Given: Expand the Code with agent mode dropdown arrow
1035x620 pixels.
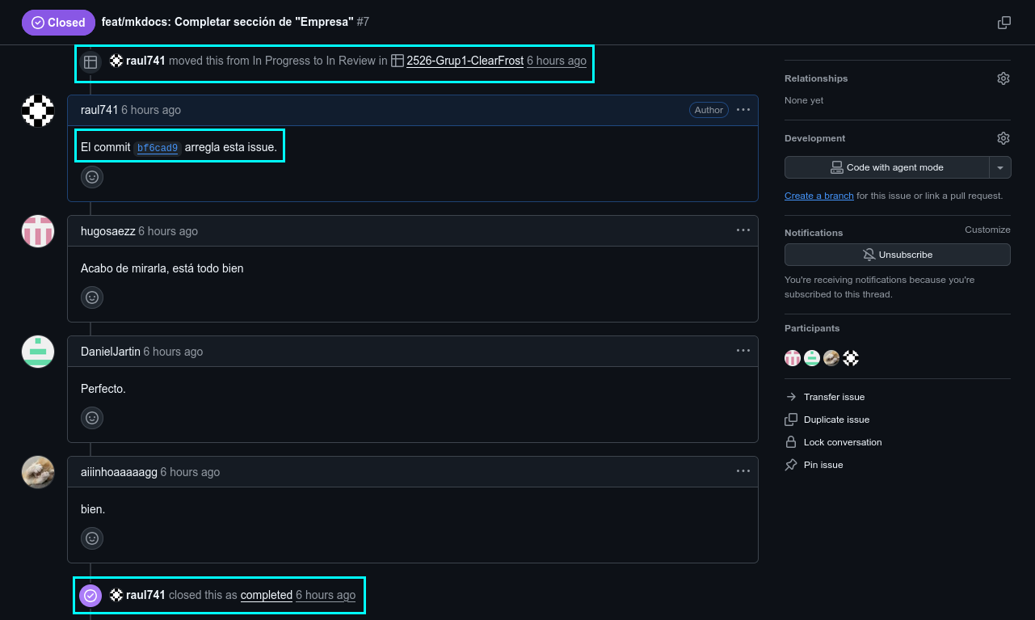Looking at the screenshot, I should coord(1000,167).
